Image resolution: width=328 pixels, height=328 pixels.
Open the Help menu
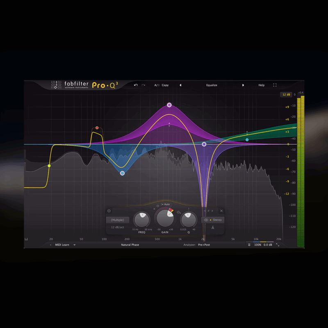262,85
